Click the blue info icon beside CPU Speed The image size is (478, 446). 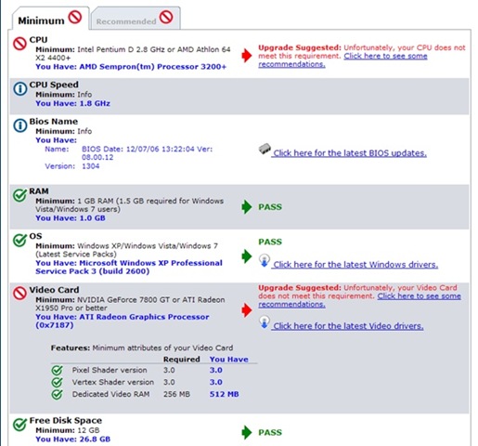pos(20,89)
